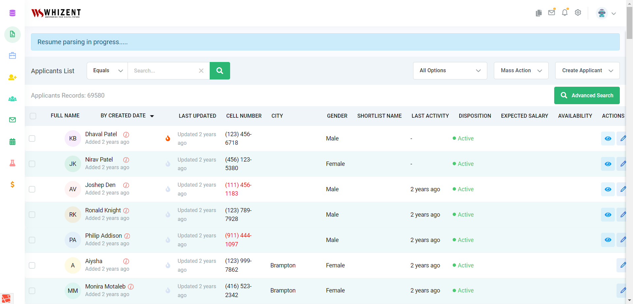
Task: Edit Dhaval Patel with the pencil icon
Action: point(622,138)
